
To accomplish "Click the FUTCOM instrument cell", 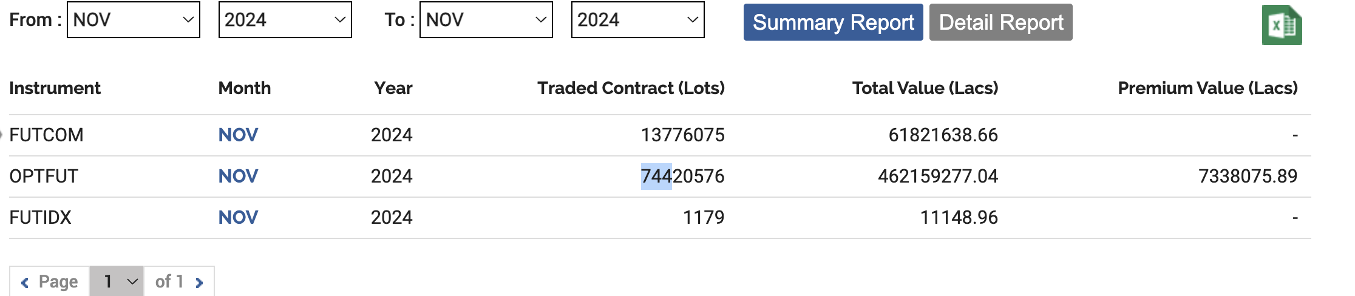I will tap(46, 135).
